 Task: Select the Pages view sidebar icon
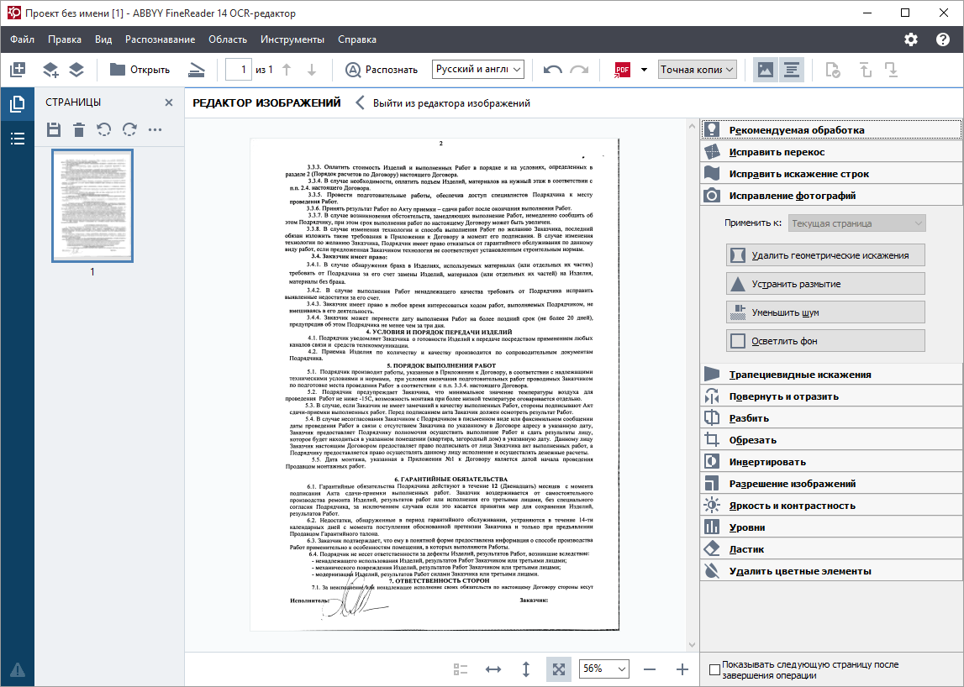click(17, 104)
